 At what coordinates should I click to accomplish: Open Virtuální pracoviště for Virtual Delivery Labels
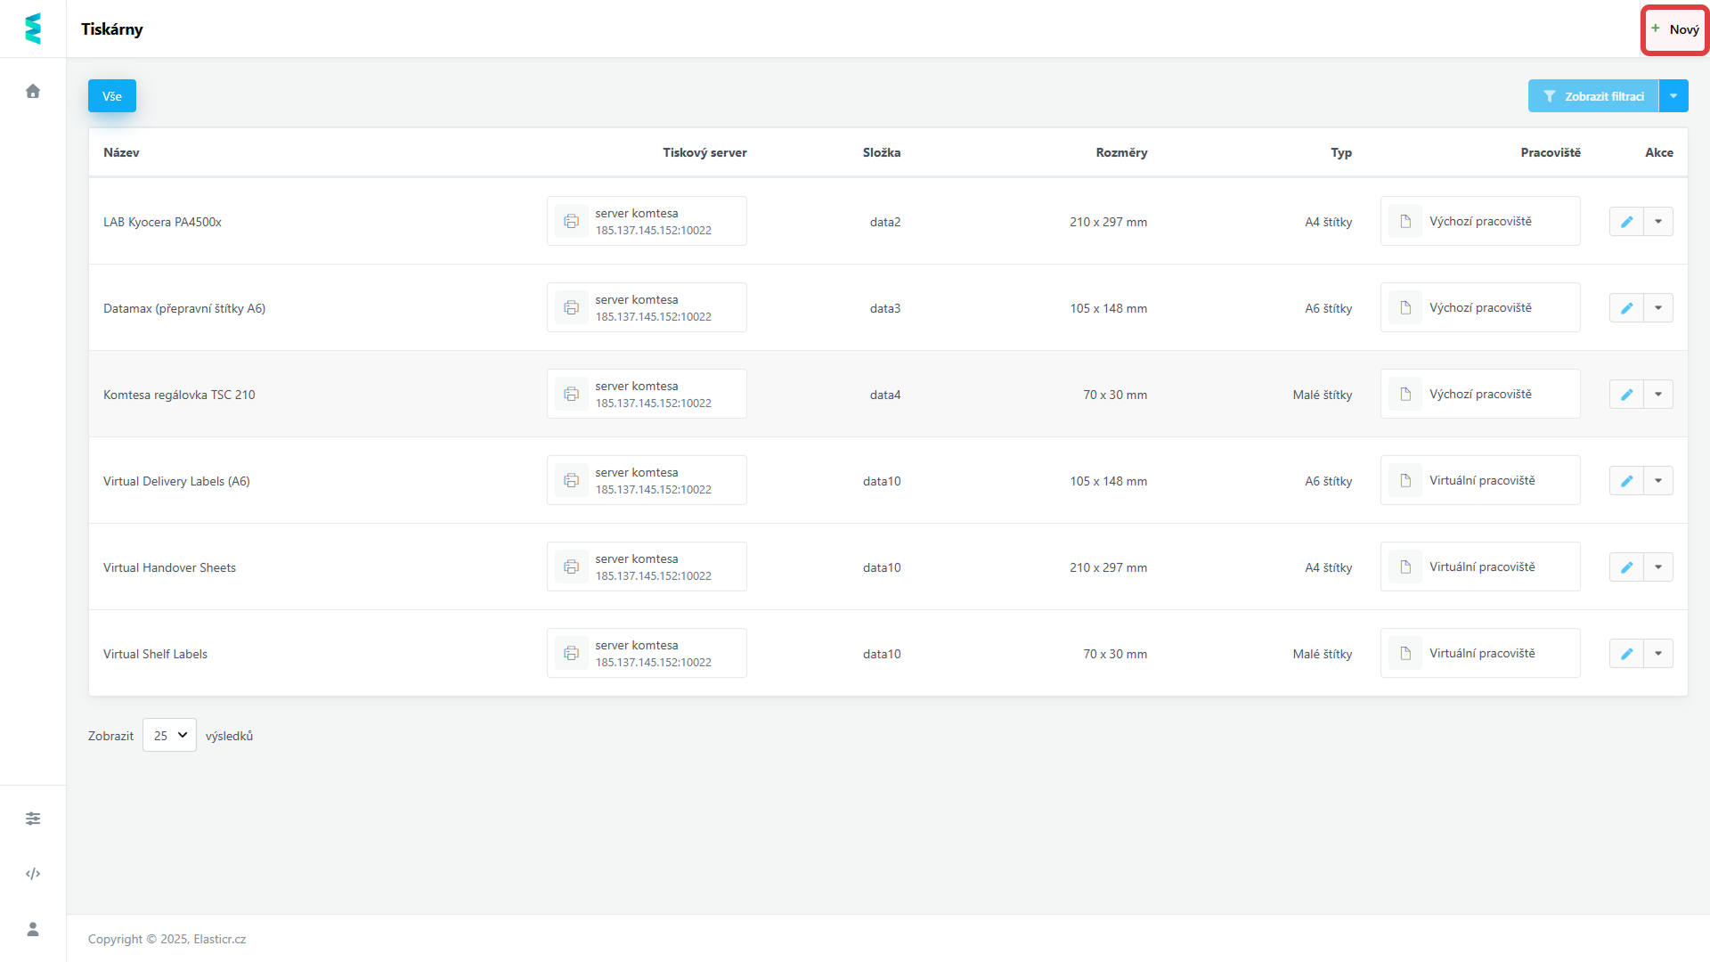[x=1482, y=481]
